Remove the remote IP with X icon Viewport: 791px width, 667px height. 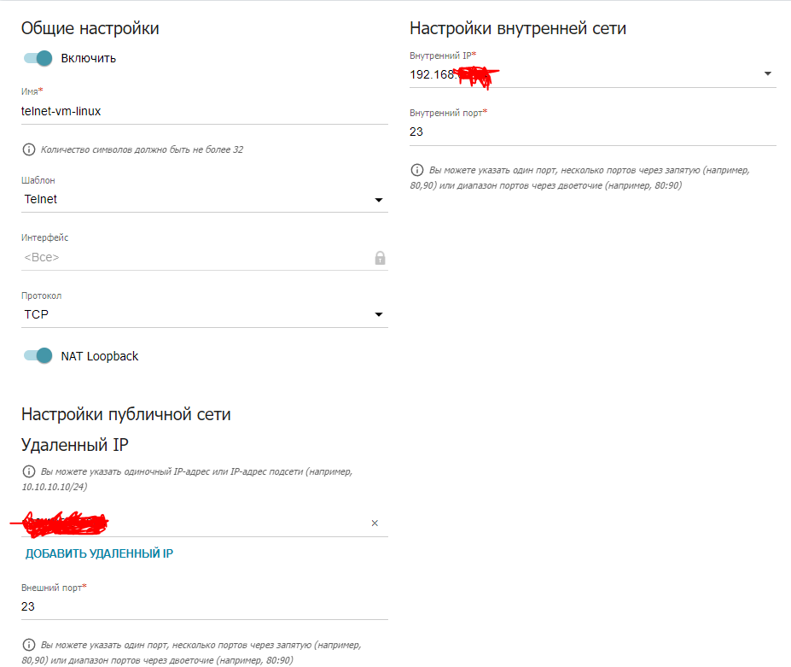point(375,524)
